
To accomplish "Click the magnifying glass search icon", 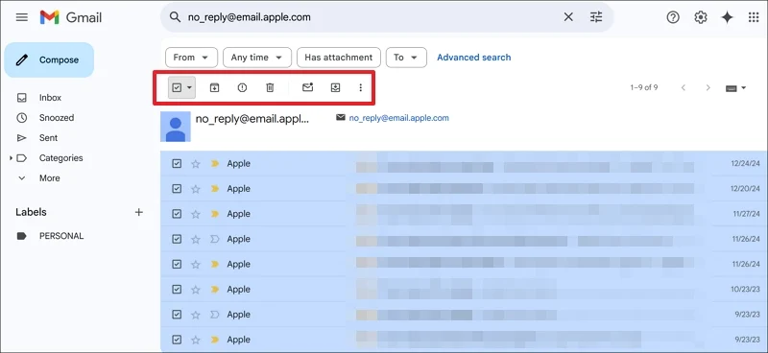I will (x=175, y=17).
